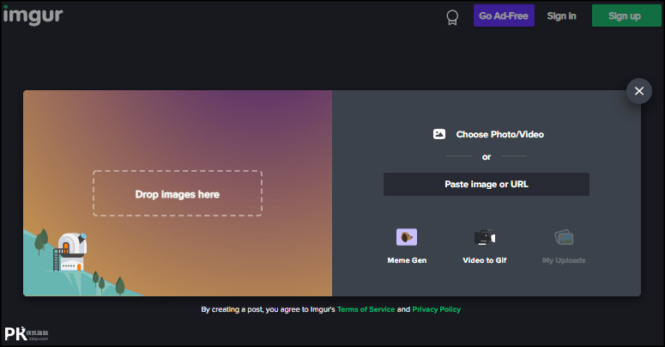The height and width of the screenshot is (347, 665).
Task: Click the photo icon beside Choose Photo/Video
Action: click(439, 134)
